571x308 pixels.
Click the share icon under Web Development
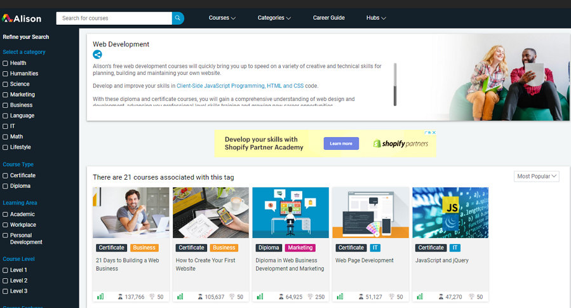click(x=97, y=55)
